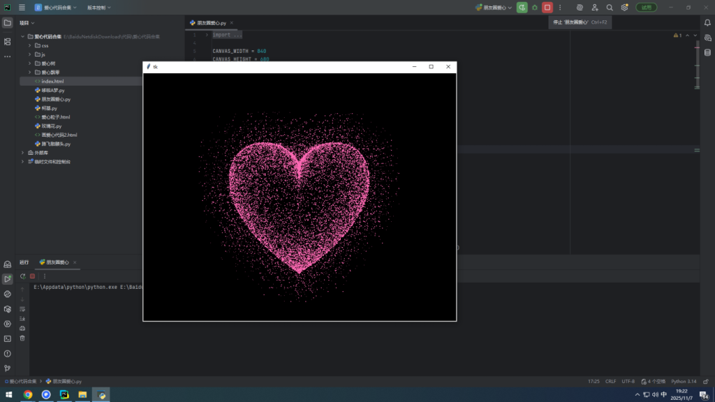Start debugging with the bug icon
715x402 pixels.
535,7
